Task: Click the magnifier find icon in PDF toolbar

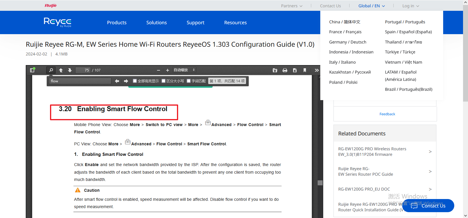Action: [x=51, y=70]
